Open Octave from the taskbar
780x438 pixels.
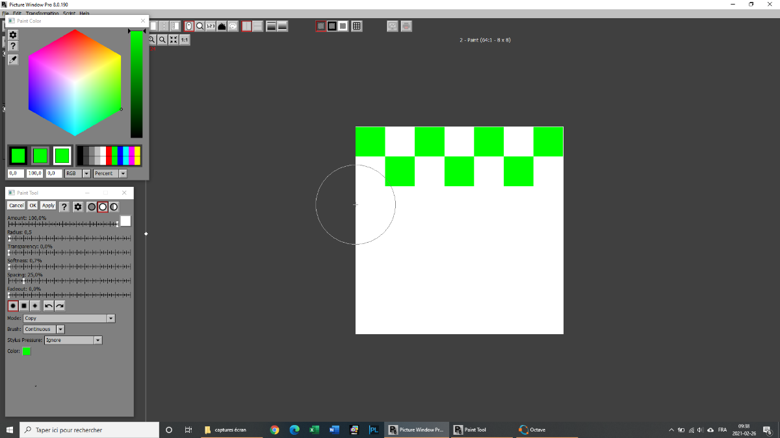[532, 430]
